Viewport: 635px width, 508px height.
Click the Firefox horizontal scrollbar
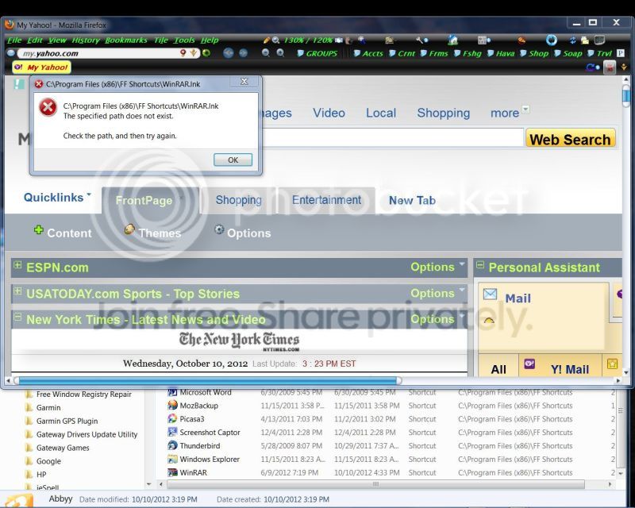[208, 381]
